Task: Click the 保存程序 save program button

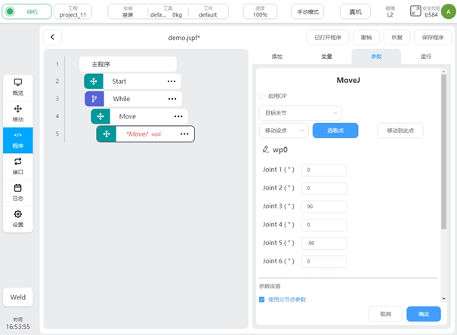Action: 432,38
